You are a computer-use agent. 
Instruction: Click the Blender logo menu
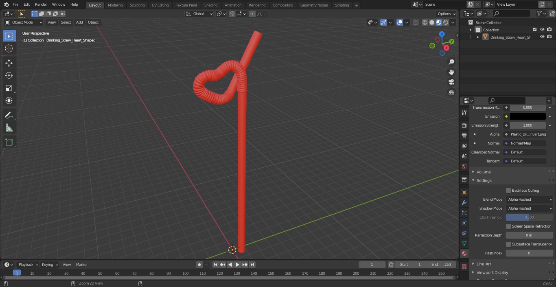pos(6,4)
